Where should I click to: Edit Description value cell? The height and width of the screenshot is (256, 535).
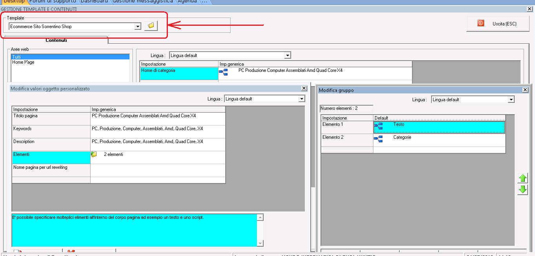click(x=158, y=145)
